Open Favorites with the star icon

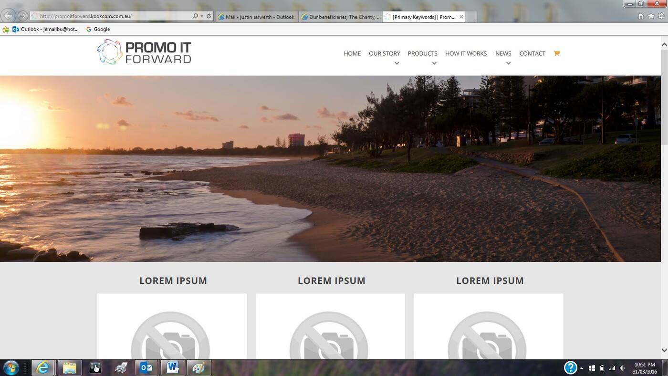coord(651,16)
